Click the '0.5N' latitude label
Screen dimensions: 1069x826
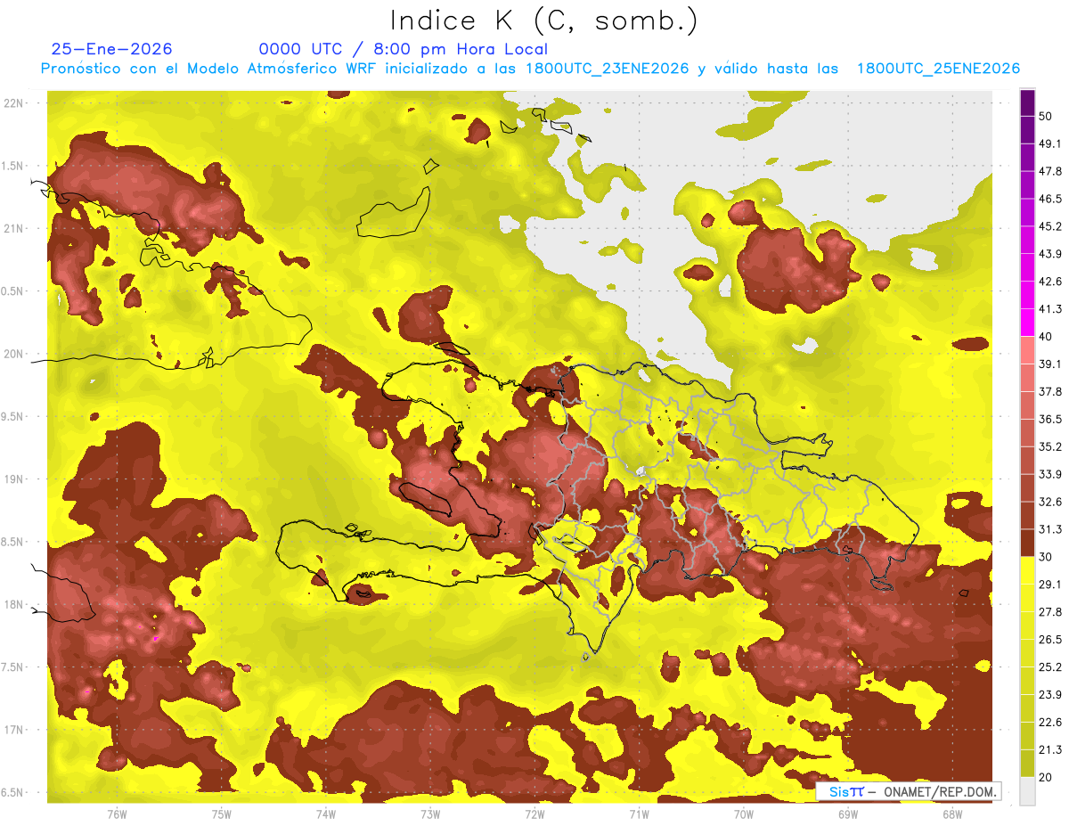(14, 291)
